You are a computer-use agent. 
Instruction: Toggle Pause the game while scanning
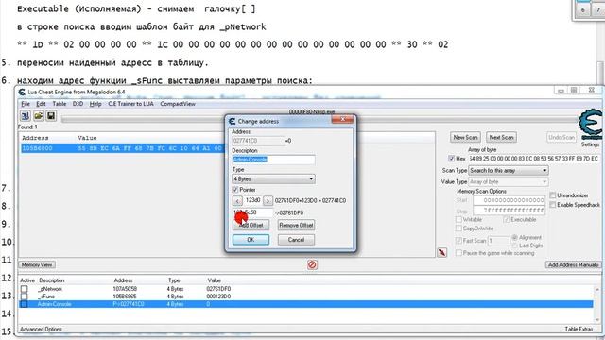pos(458,253)
